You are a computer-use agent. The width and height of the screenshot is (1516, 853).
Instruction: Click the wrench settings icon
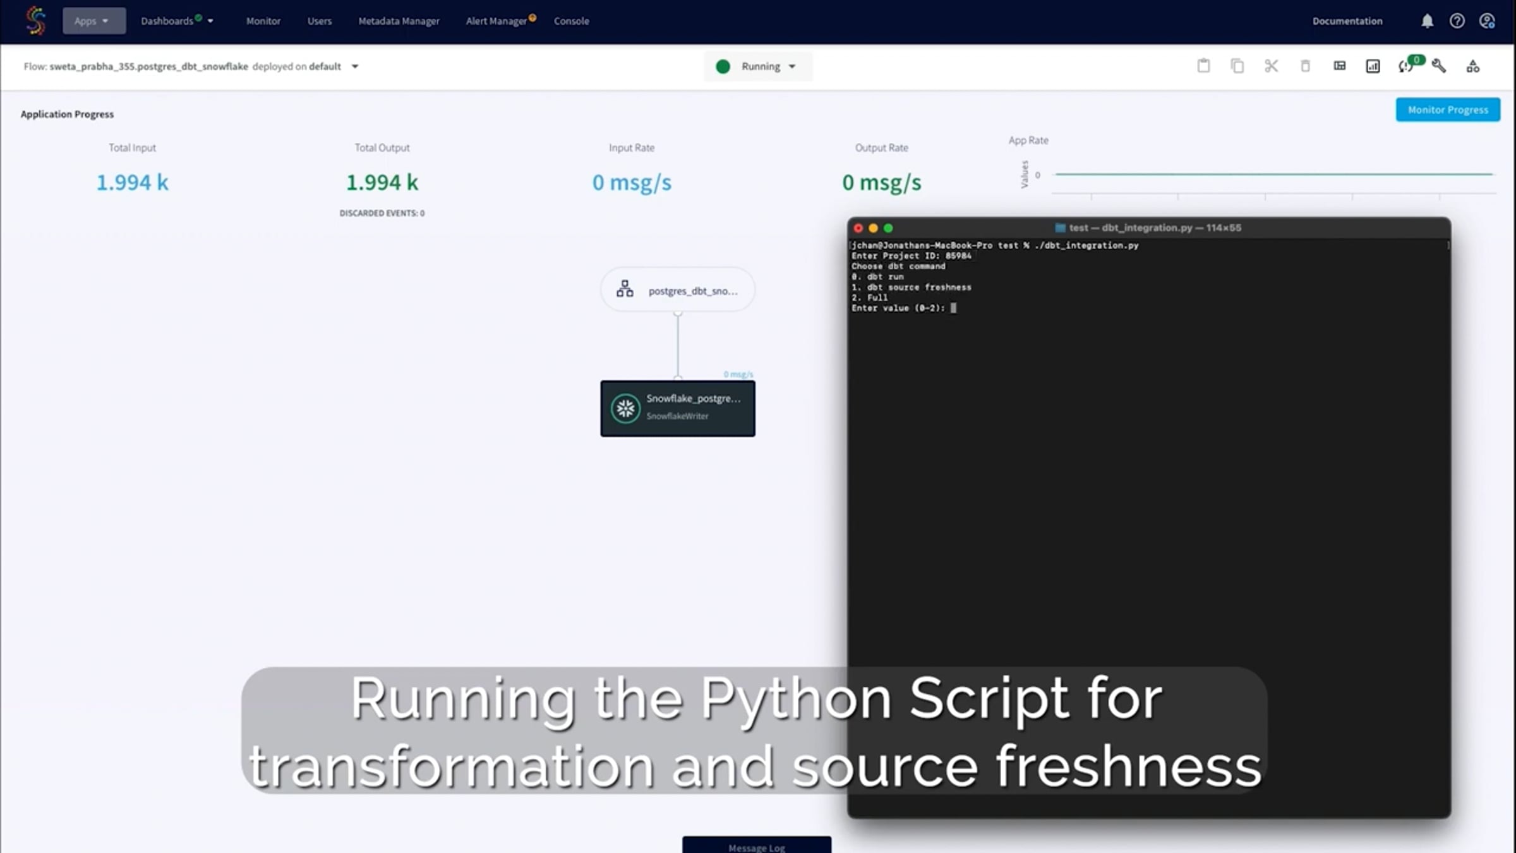tap(1439, 66)
